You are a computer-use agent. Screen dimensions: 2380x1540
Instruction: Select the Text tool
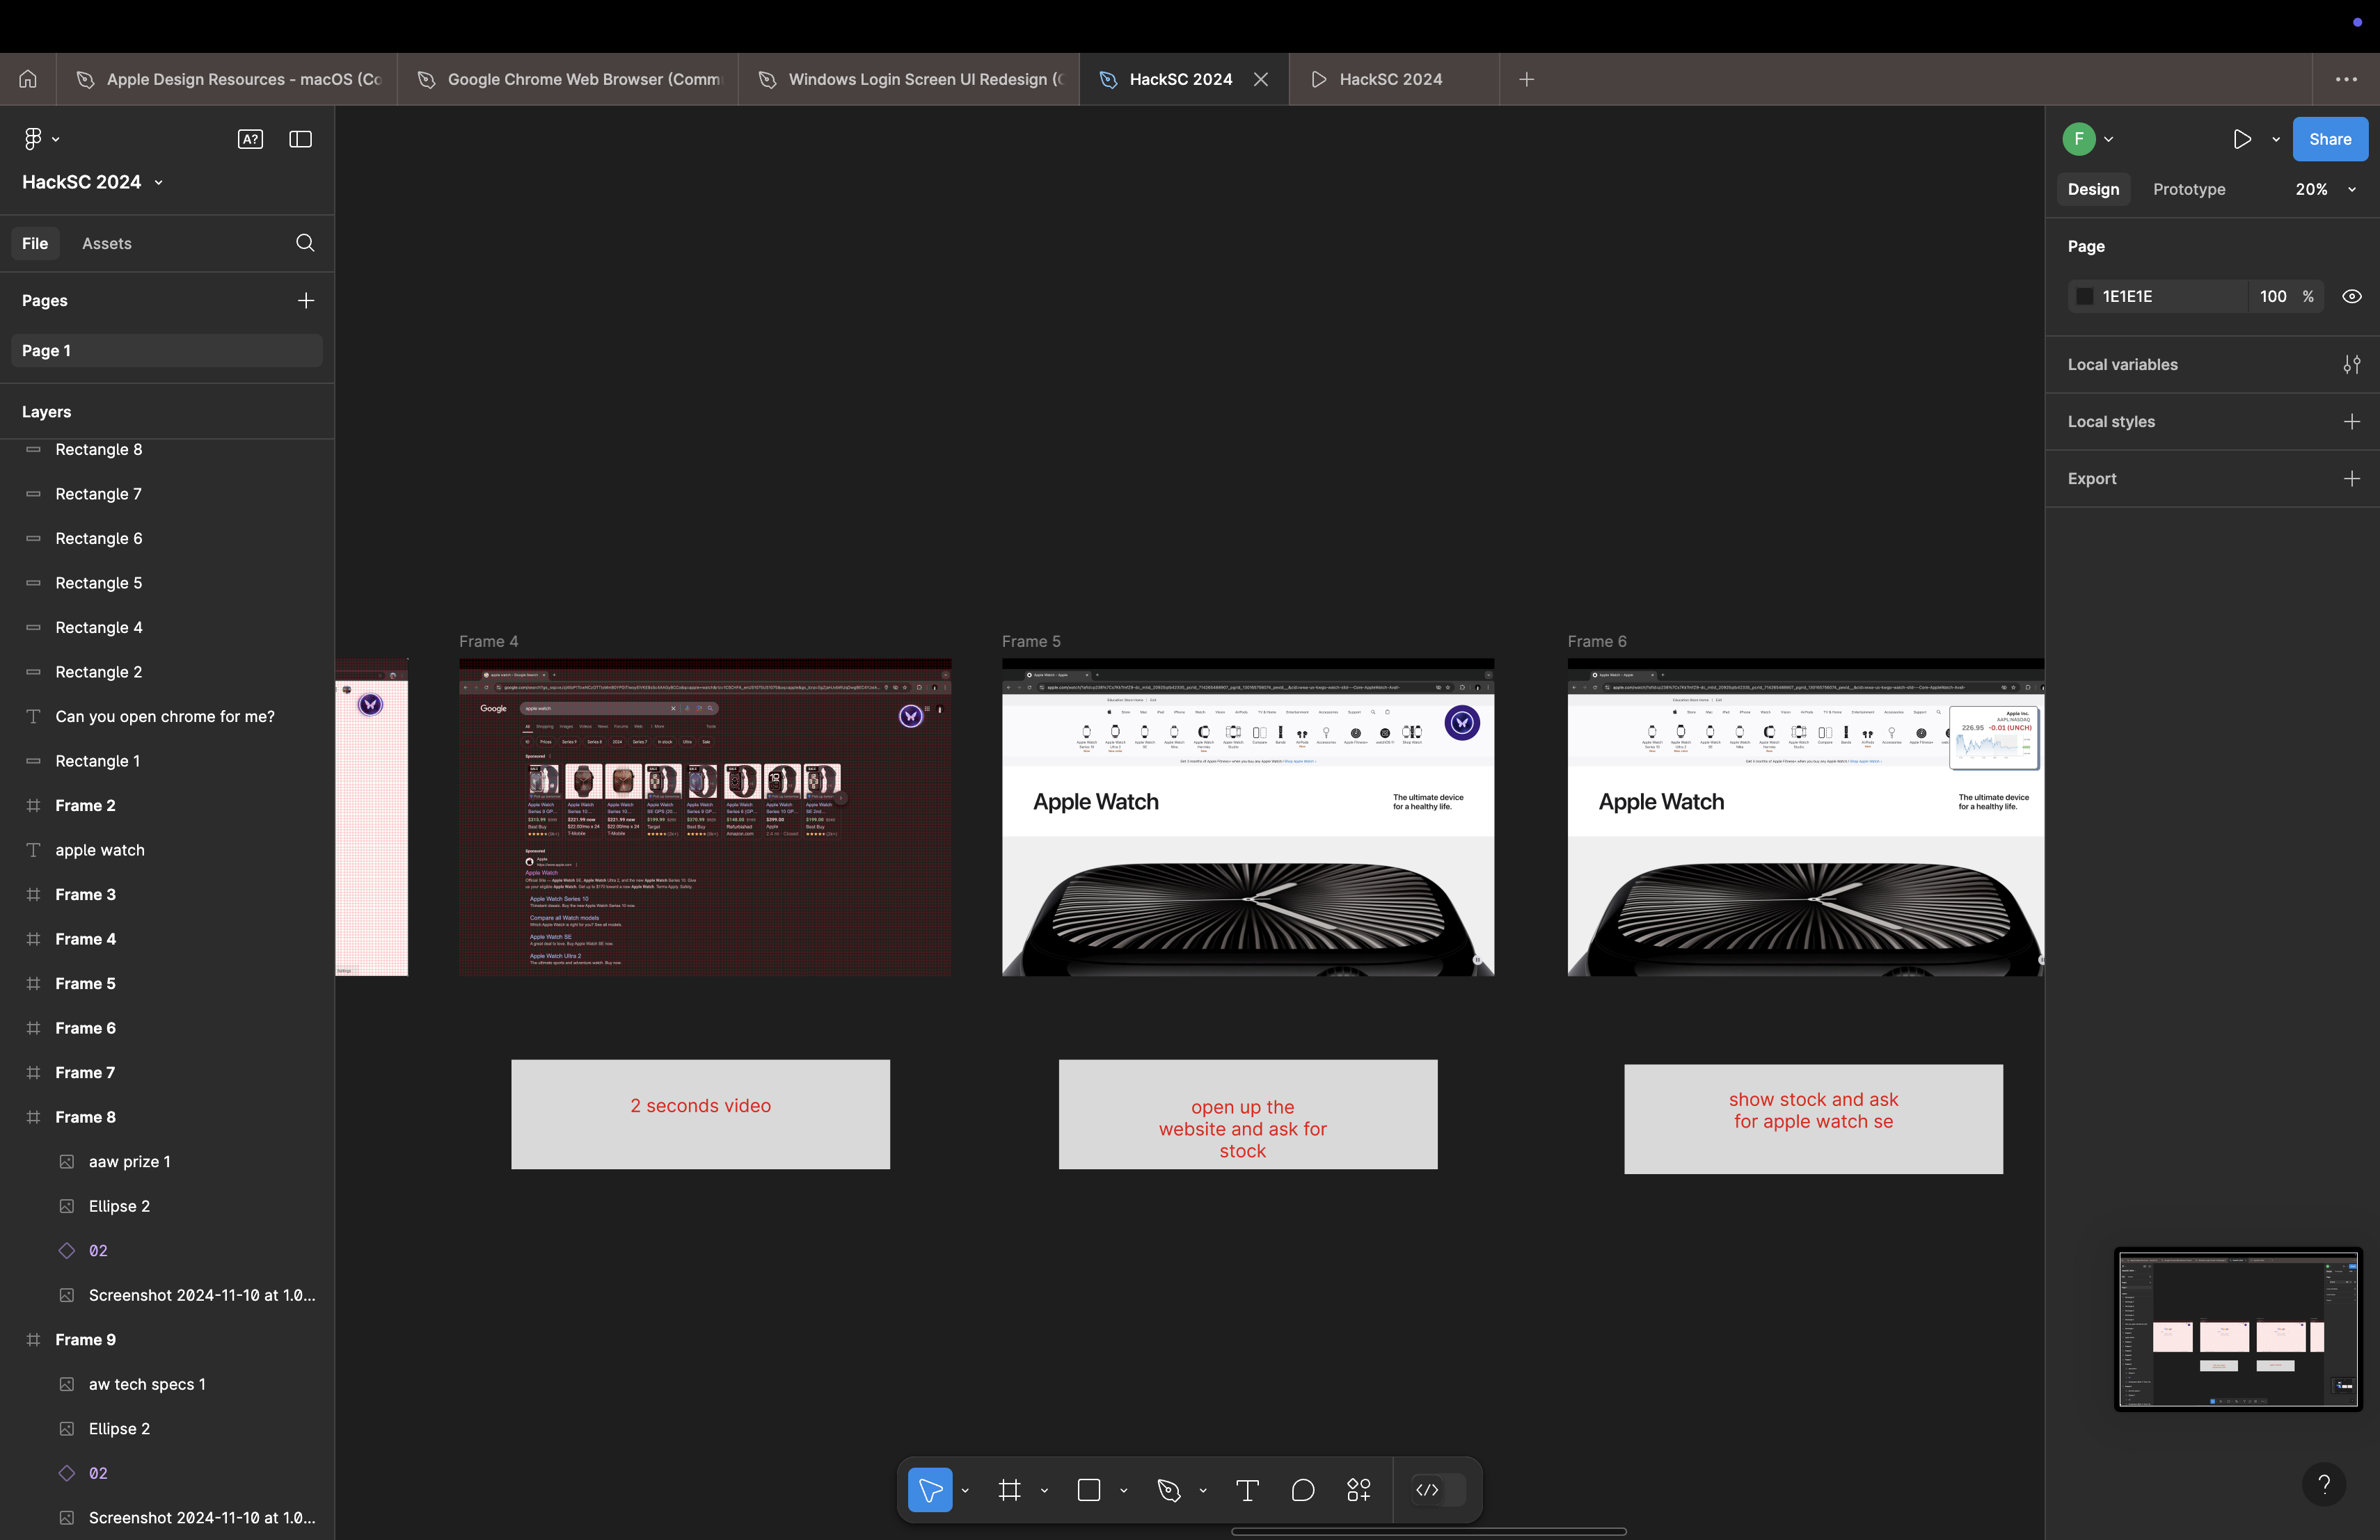tap(1247, 1490)
